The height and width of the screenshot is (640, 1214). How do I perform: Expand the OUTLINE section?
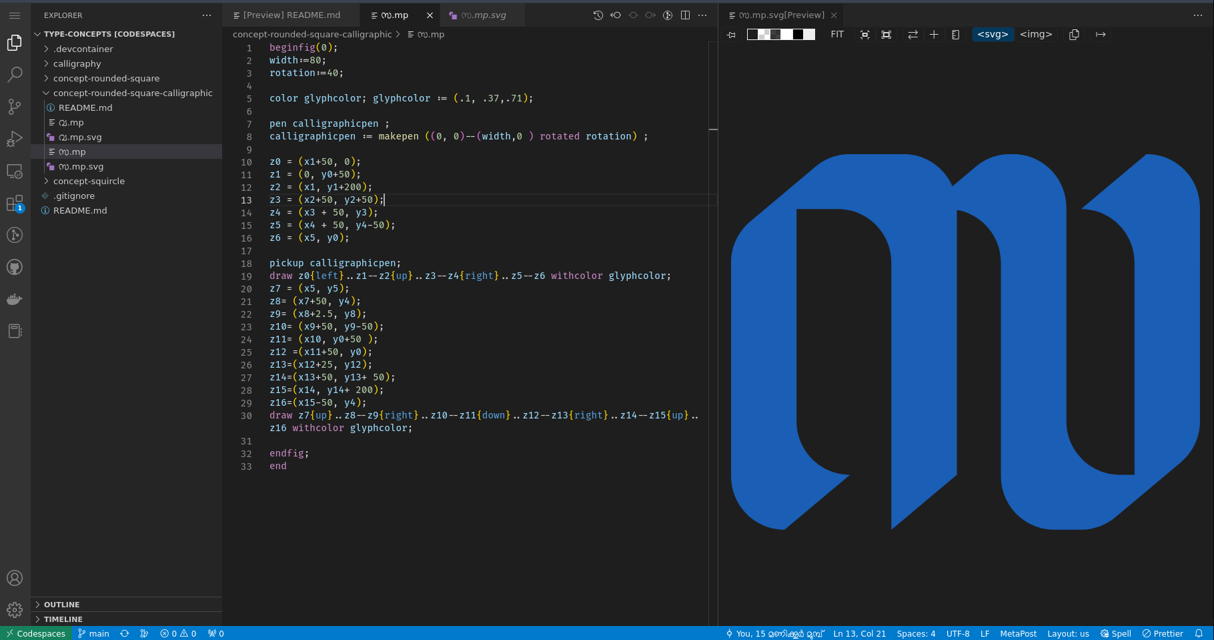pyautogui.click(x=61, y=605)
